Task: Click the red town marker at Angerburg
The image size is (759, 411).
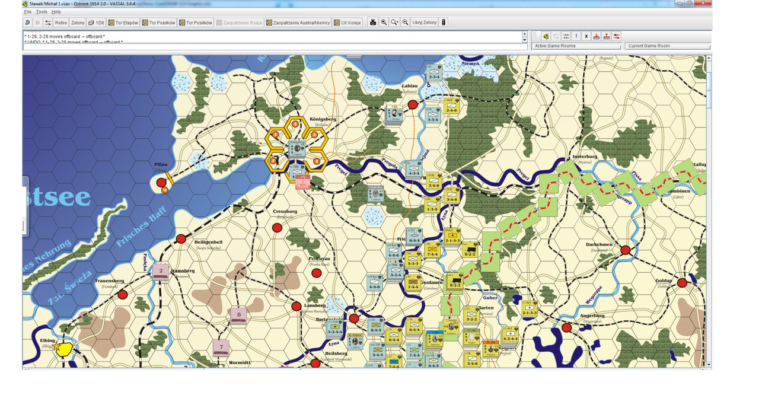Action: tap(567, 327)
